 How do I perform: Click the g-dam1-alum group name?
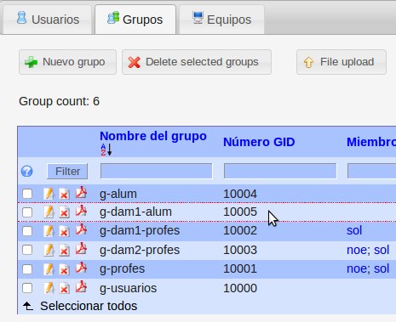point(135,212)
